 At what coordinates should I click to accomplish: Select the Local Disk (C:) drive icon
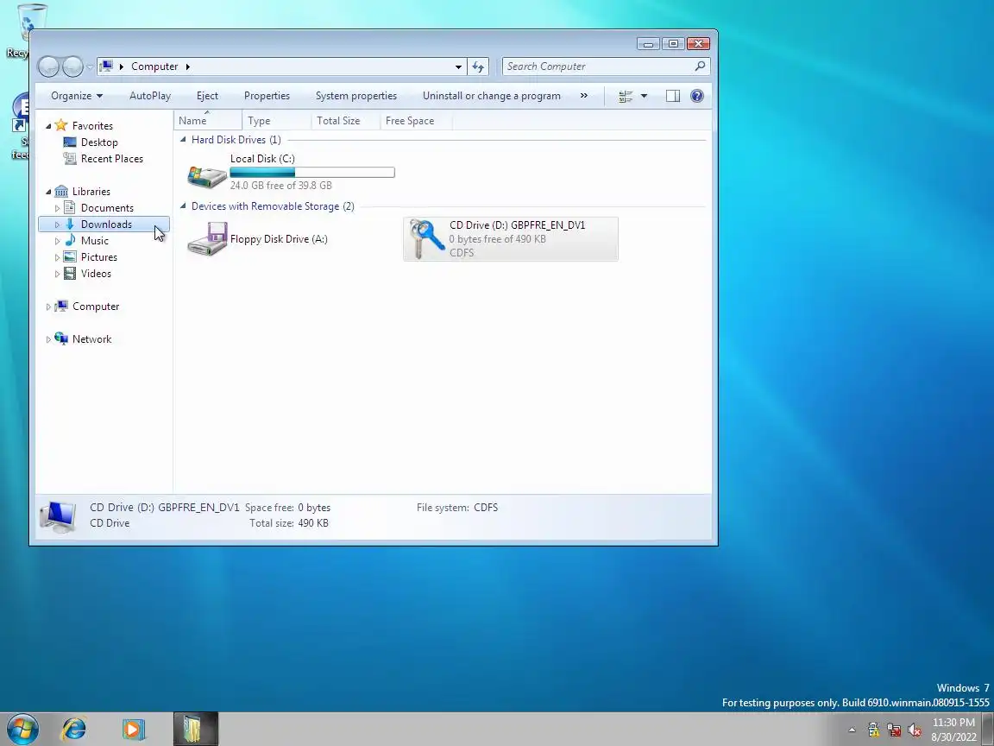click(207, 176)
